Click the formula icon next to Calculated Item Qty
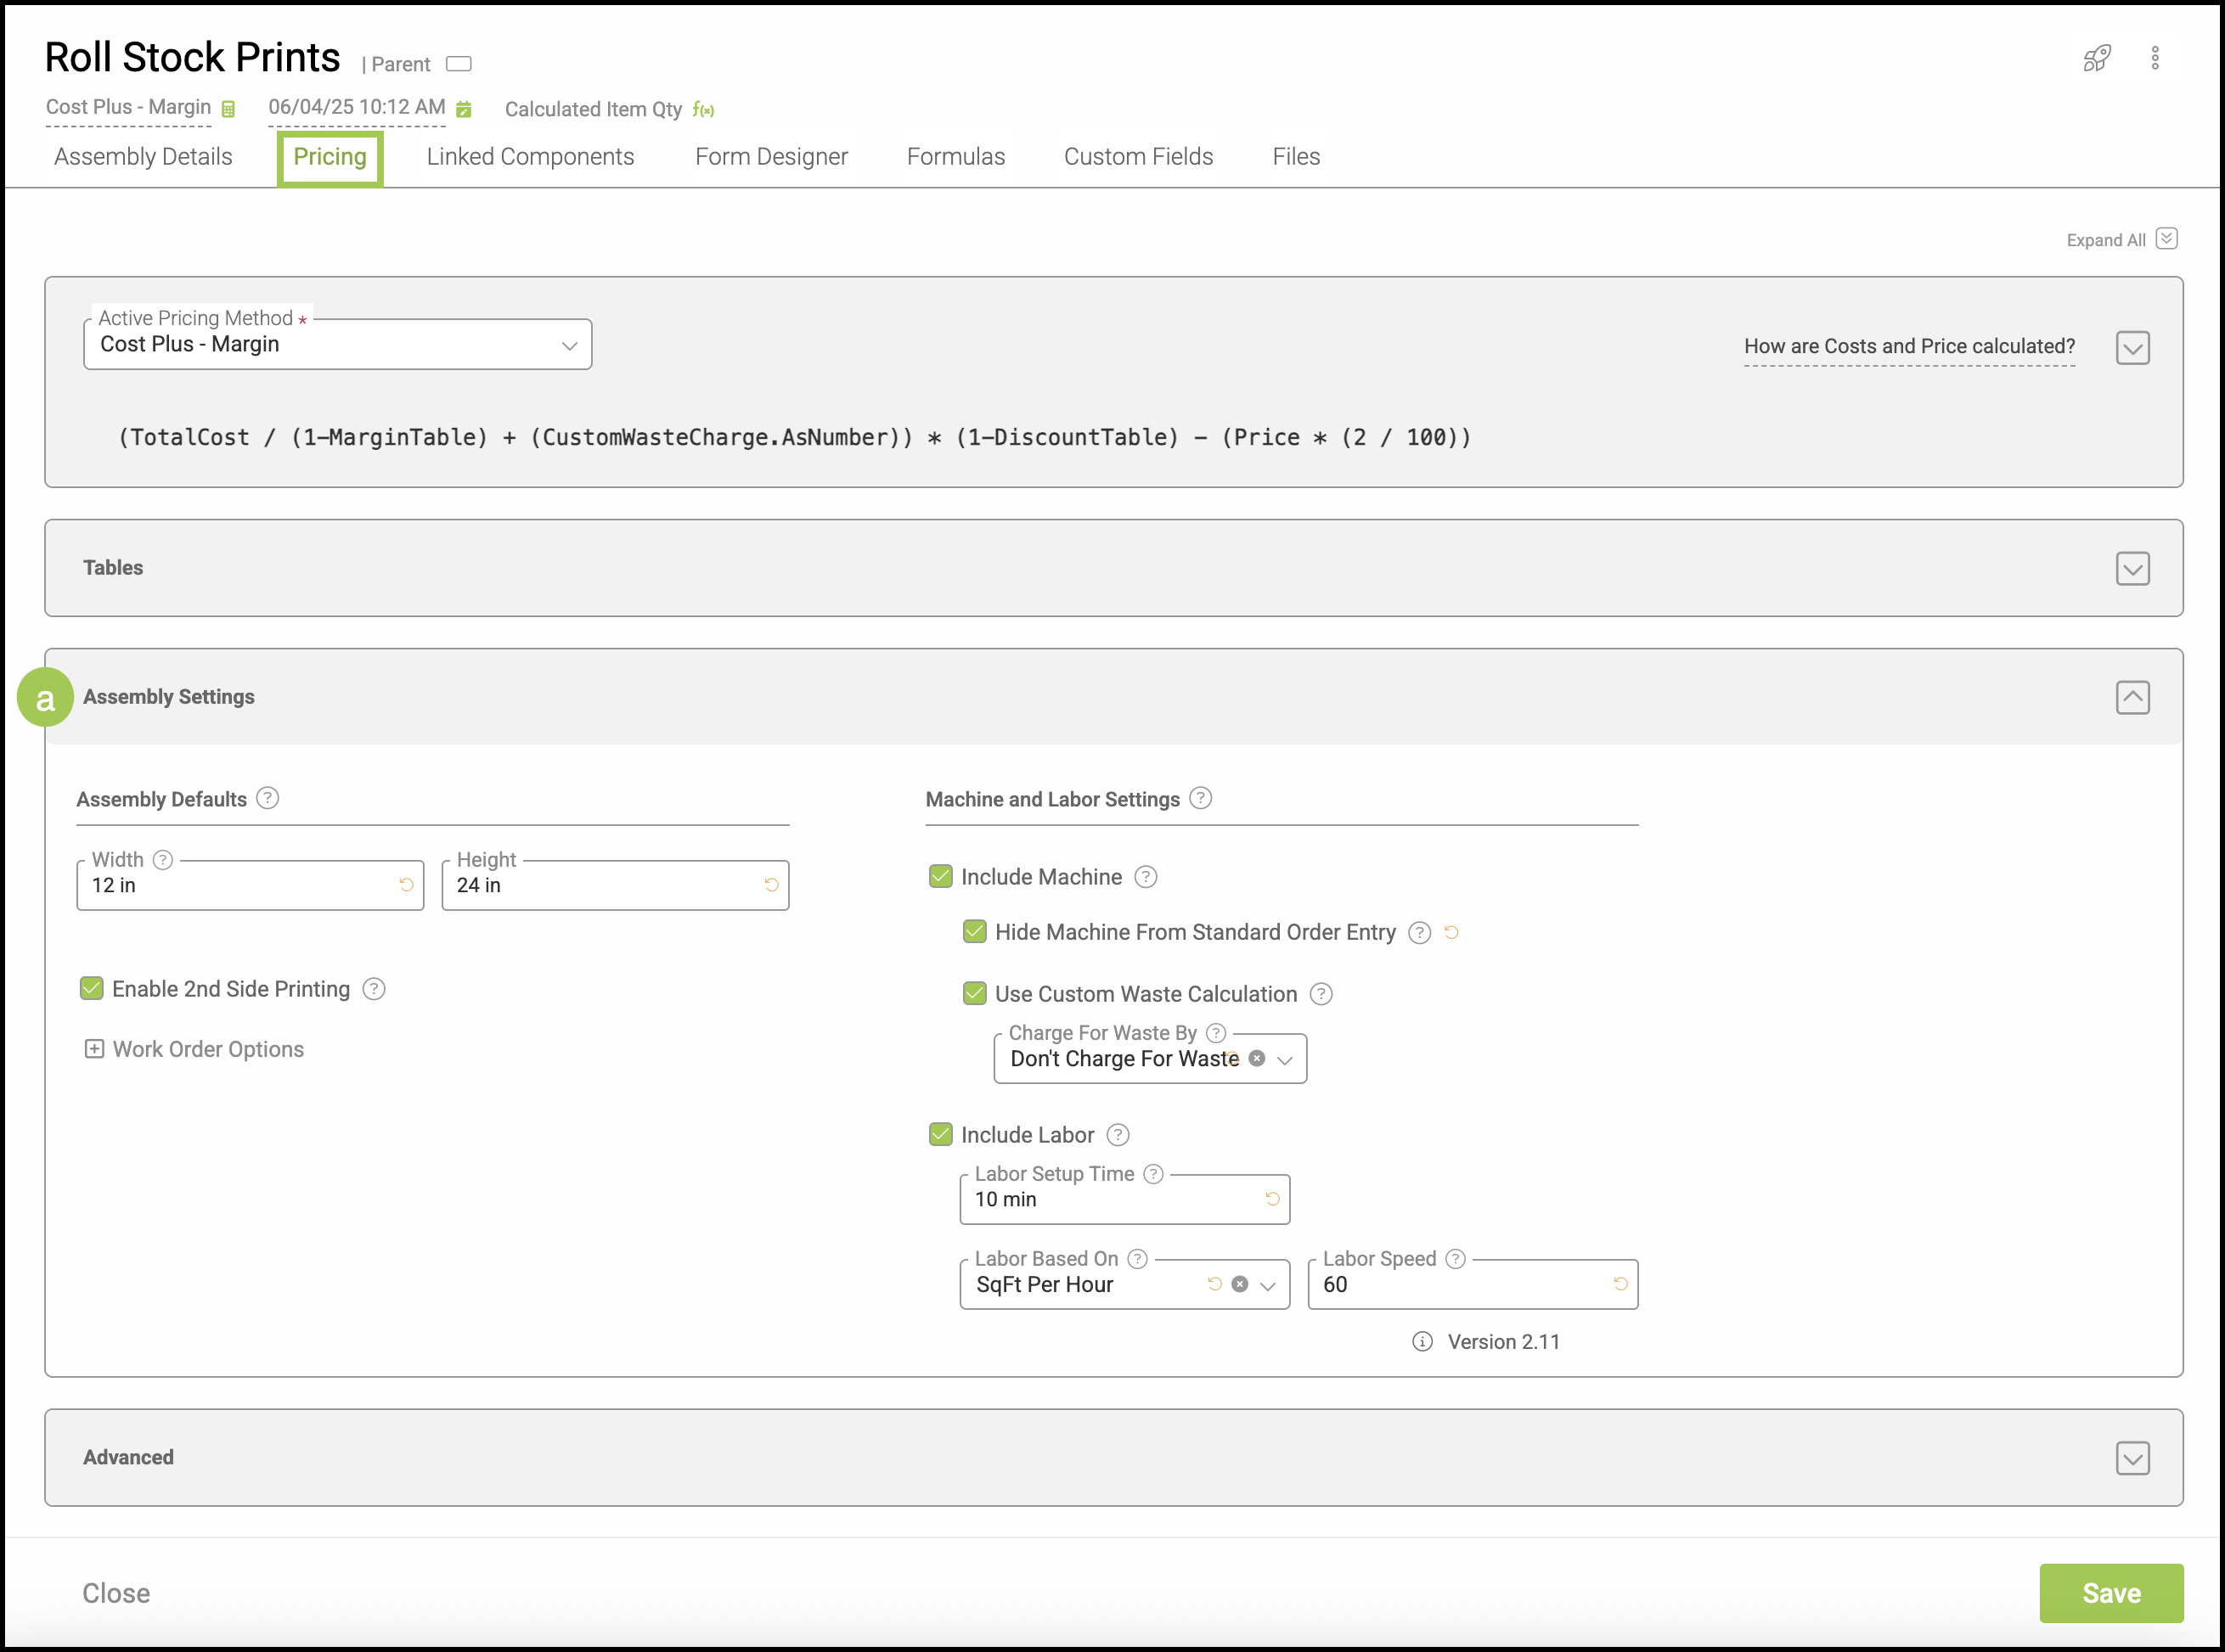The width and height of the screenshot is (2225, 1652). point(703,110)
